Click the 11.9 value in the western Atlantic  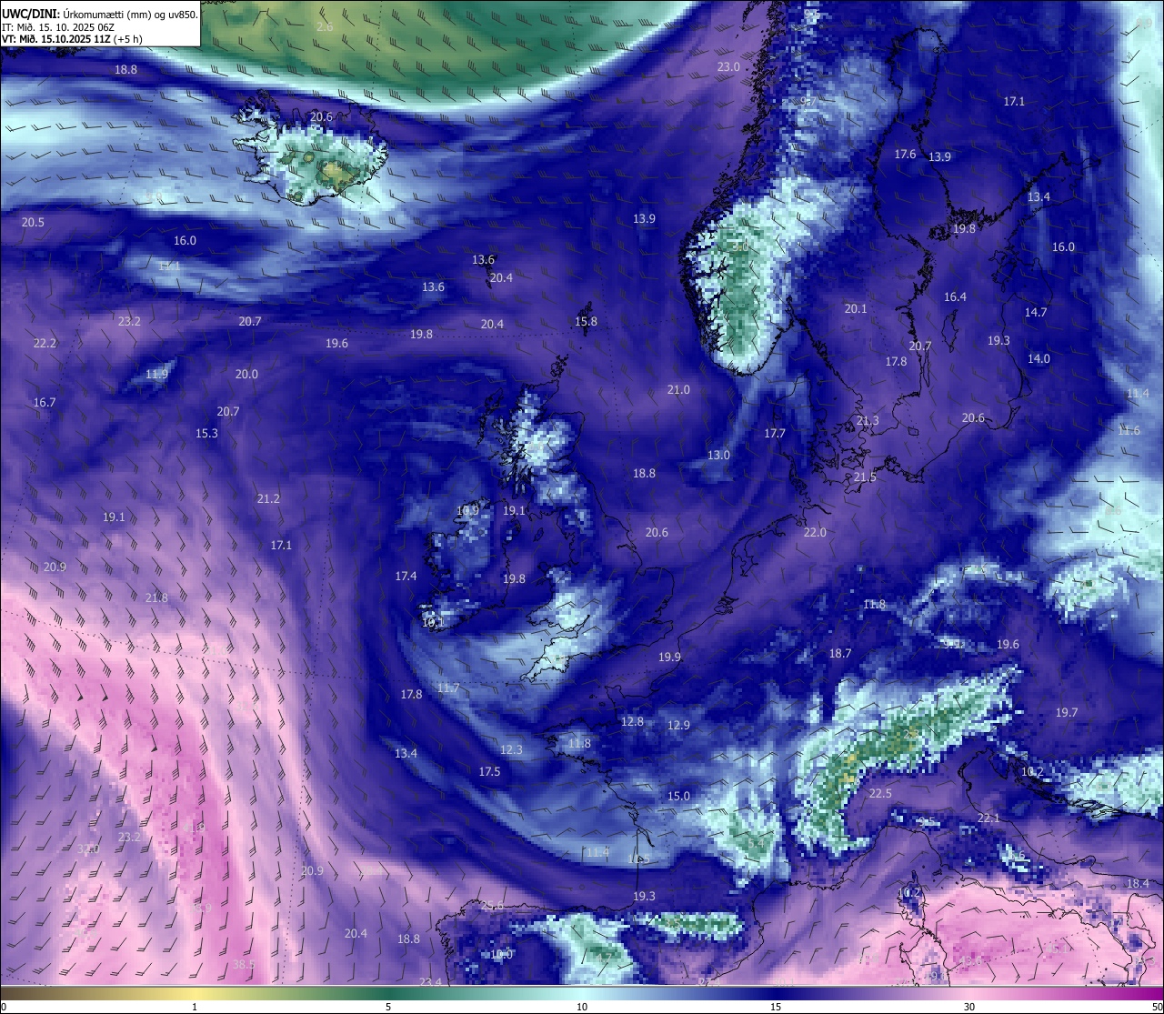156,375
